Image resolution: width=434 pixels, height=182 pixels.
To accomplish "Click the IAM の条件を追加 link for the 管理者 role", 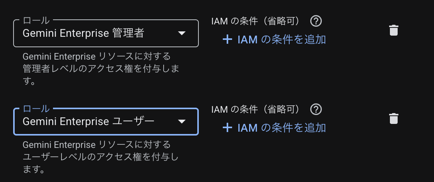I will [x=274, y=39].
